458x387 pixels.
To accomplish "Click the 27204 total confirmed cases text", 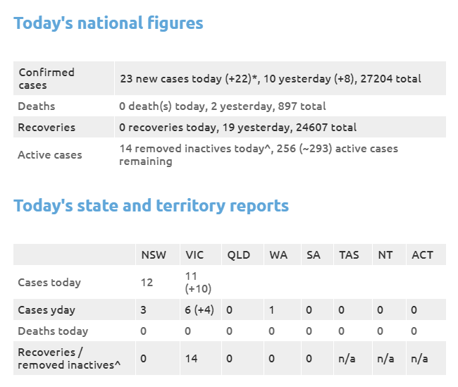I will pyautogui.click(x=390, y=79).
